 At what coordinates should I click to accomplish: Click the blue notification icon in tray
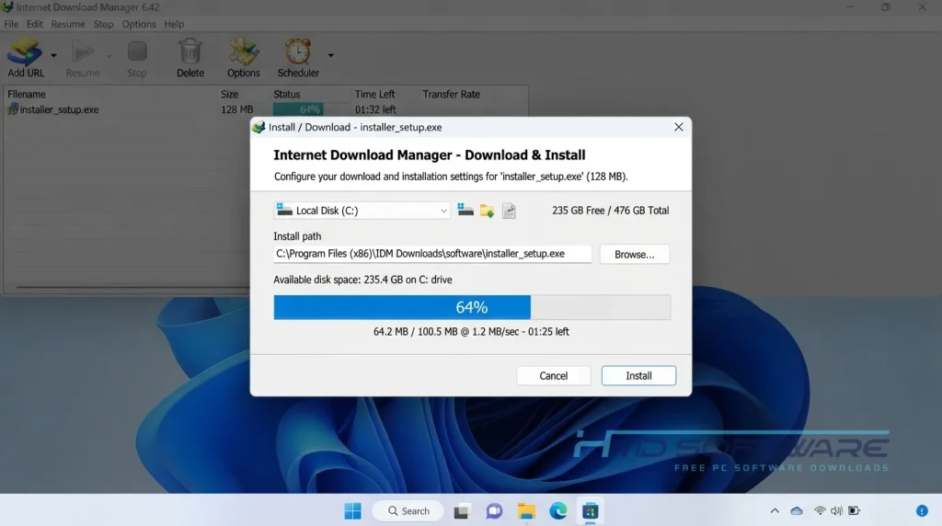tap(922, 511)
